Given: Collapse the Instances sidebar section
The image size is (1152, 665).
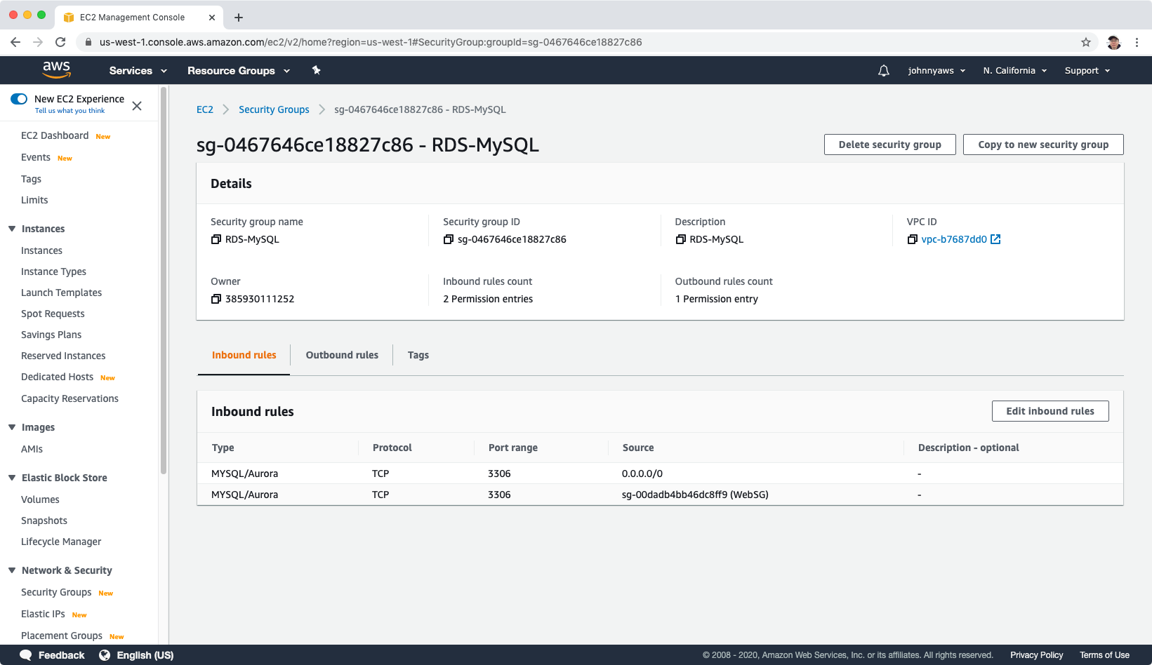Looking at the screenshot, I should pos(12,229).
